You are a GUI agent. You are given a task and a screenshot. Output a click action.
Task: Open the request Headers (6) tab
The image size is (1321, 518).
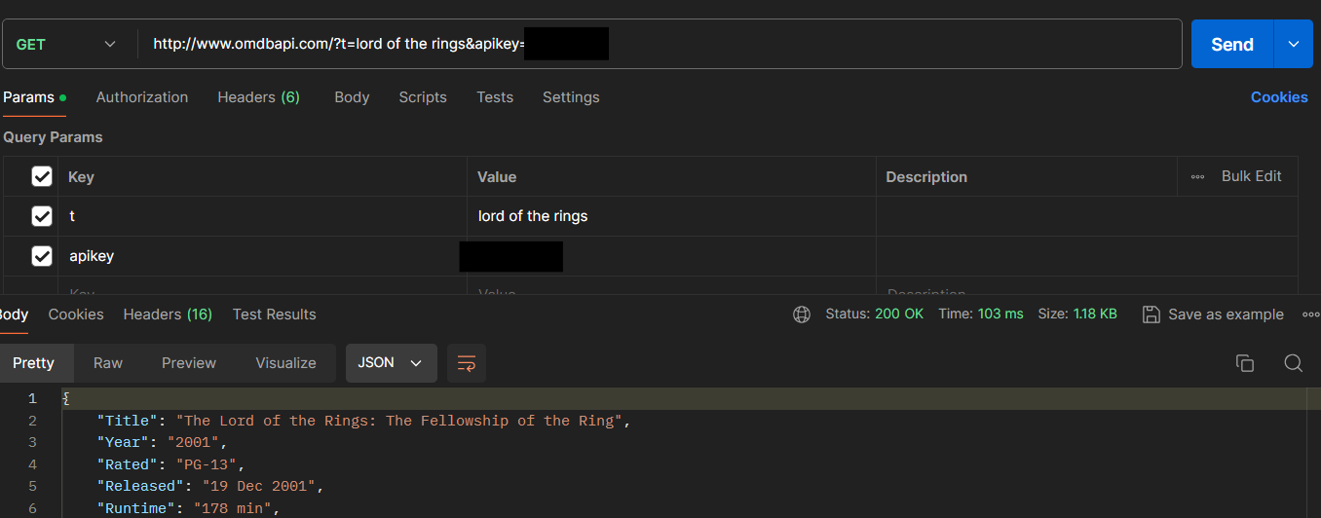(x=259, y=97)
